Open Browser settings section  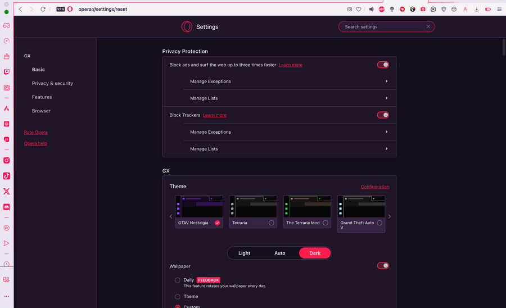41,111
